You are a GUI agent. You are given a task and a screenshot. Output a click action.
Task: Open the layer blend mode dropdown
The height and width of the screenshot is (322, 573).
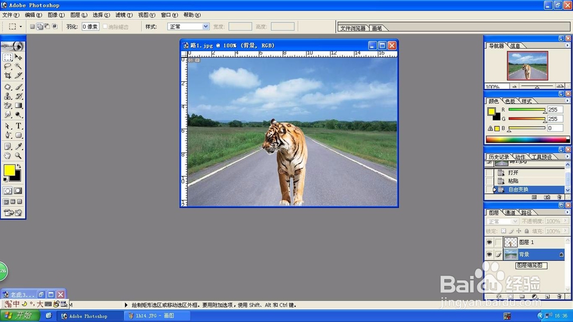pyautogui.click(x=502, y=222)
